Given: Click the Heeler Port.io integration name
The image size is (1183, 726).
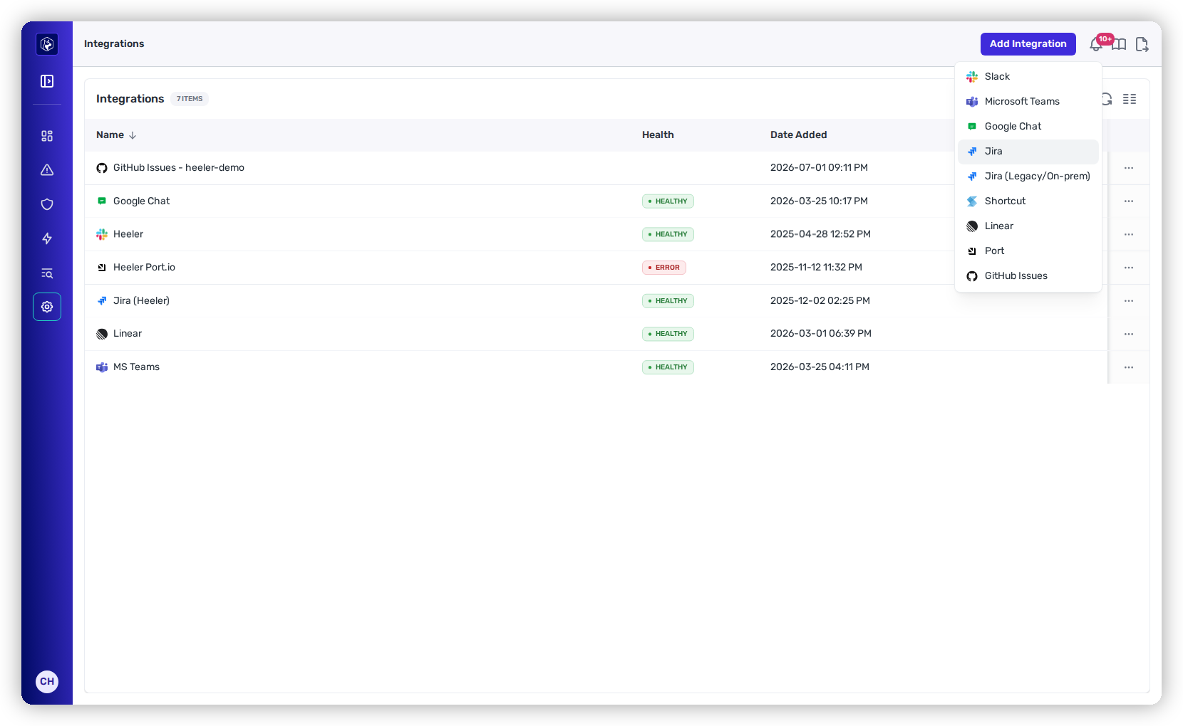Looking at the screenshot, I should pos(144,268).
